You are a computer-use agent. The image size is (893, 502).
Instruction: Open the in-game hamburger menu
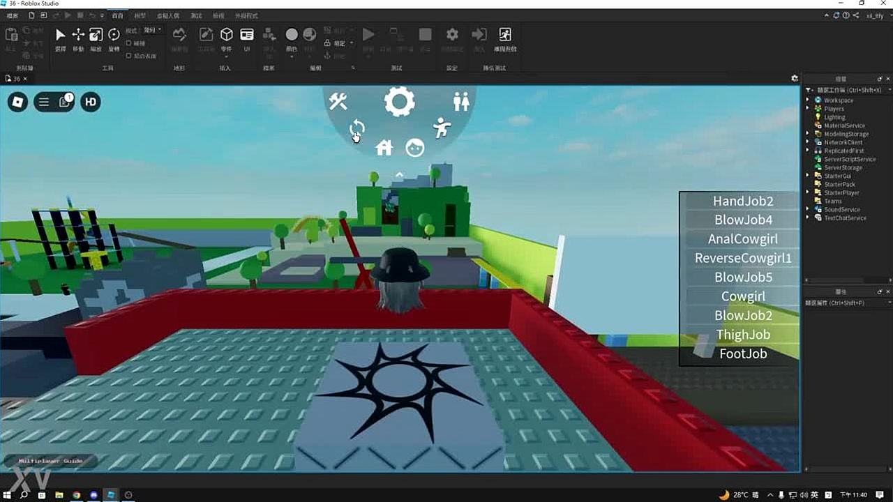44,102
